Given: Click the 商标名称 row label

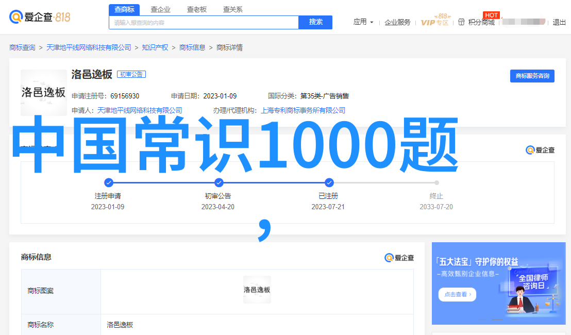Looking at the screenshot, I should 40,325.
